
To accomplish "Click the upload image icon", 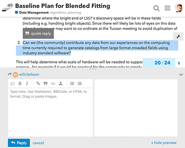I will click(x=61, y=83).
